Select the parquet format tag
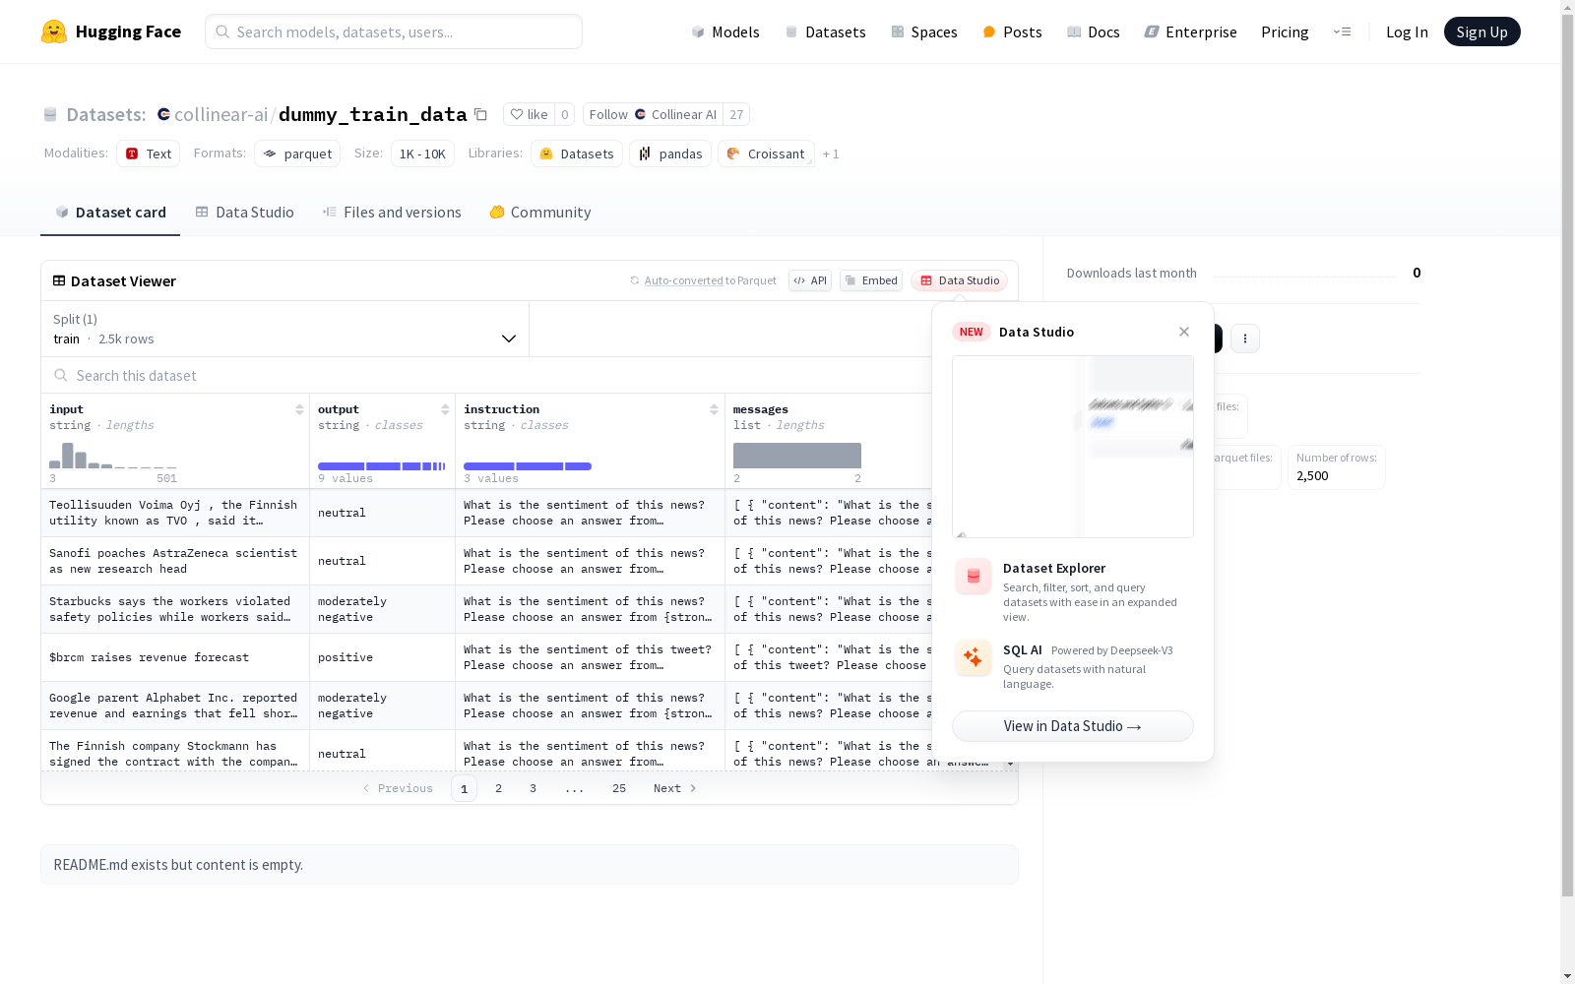The width and height of the screenshot is (1575, 984). (297, 154)
